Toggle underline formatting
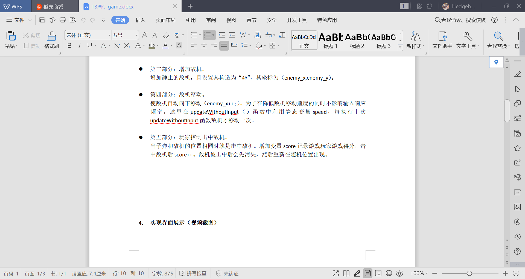The image size is (525, 279). [89, 46]
